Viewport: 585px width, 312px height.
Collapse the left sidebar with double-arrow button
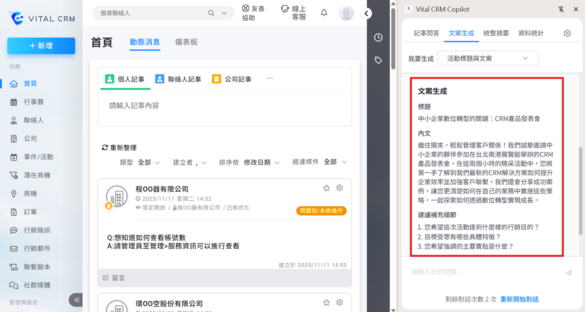(77, 300)
